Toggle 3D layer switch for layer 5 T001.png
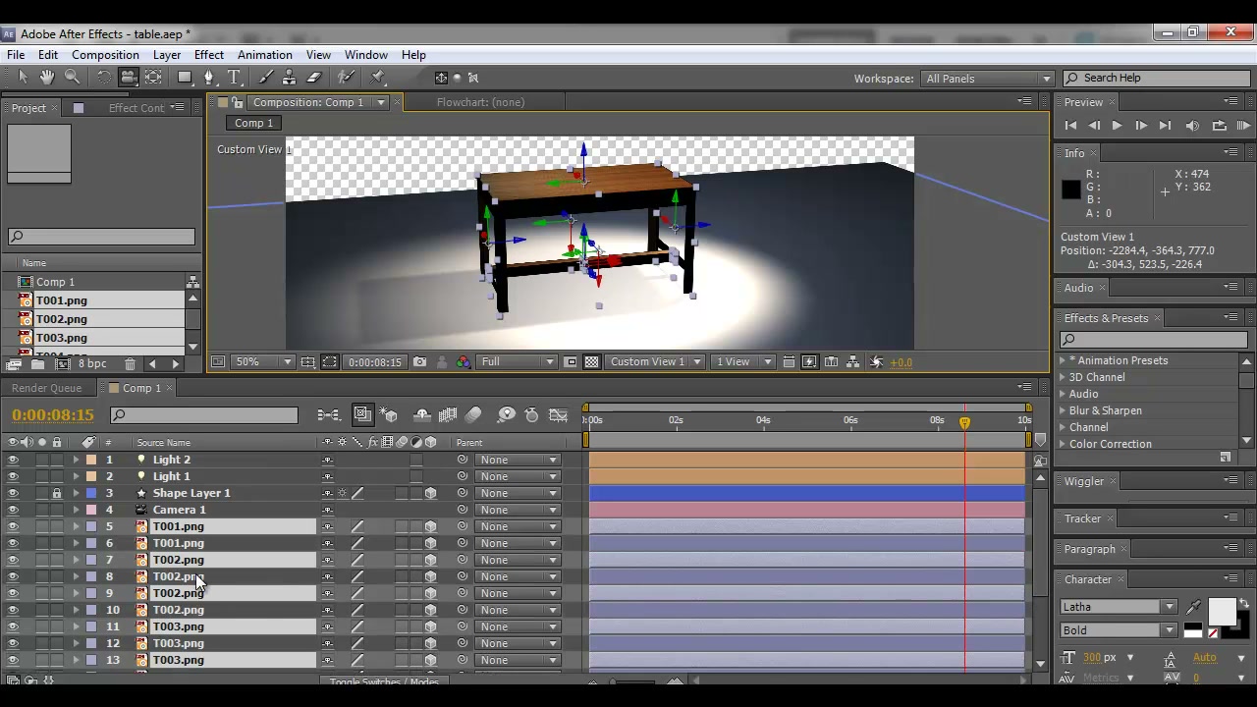 430,526
